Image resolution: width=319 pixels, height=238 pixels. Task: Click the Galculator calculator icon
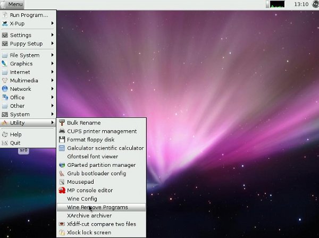coord(62,148)
